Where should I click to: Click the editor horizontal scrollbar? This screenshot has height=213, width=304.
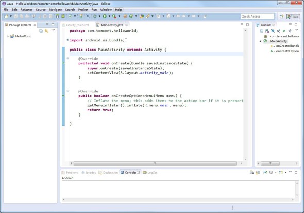(x=155, y=163)
